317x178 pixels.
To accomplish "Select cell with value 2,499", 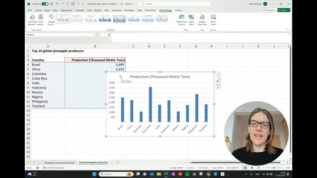I will point(95,65).
